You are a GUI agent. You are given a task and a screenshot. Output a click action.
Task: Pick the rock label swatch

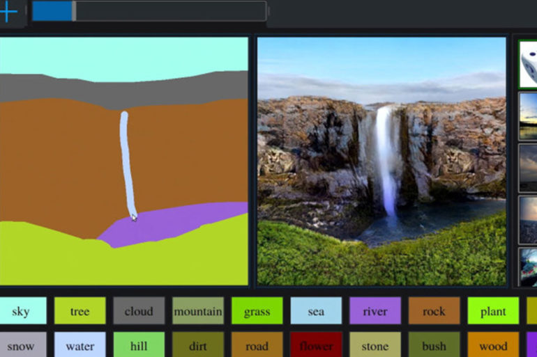pos(434,310)
